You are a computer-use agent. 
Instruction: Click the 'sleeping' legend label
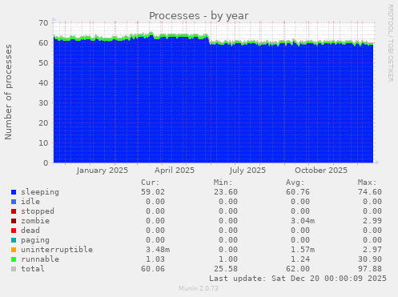[40, 192]
